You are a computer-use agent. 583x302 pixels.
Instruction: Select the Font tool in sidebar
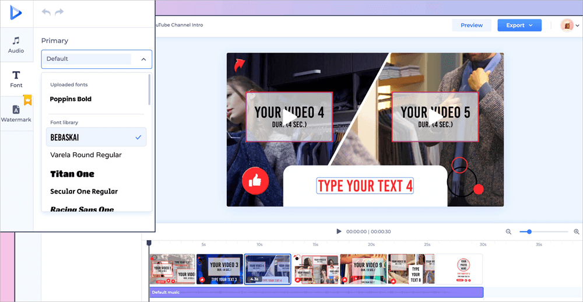(16, 79)
